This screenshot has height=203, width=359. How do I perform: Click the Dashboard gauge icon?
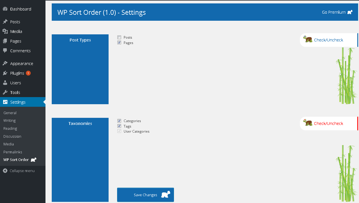click(5, 9)
